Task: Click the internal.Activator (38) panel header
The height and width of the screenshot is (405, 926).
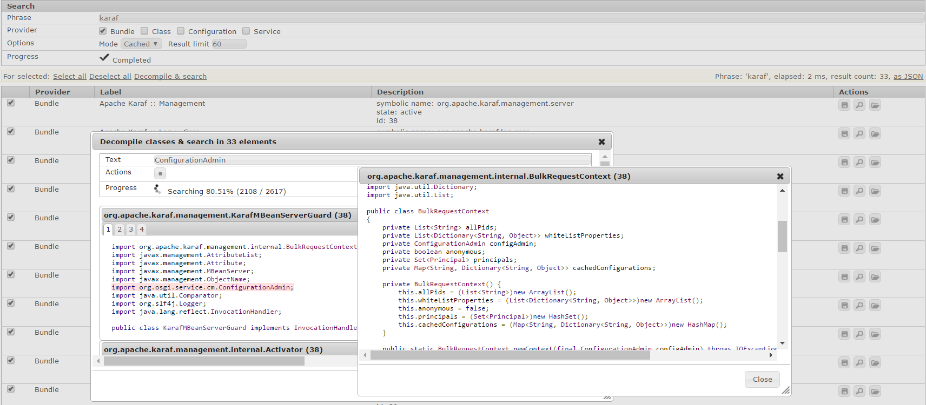Action: (x=230, y=349)
